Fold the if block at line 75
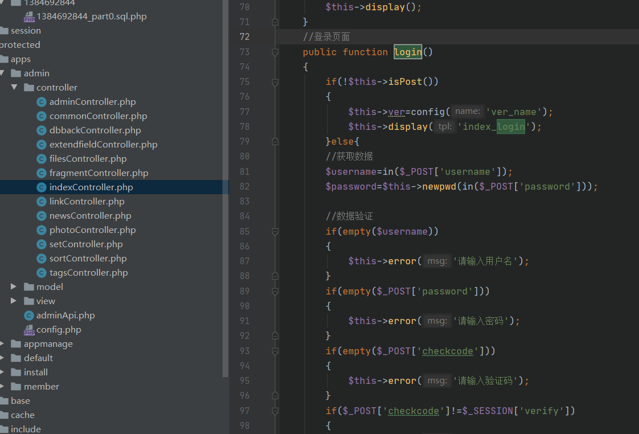Image resolution: width=639 pixels, height=434 pixels. (275, 82)
